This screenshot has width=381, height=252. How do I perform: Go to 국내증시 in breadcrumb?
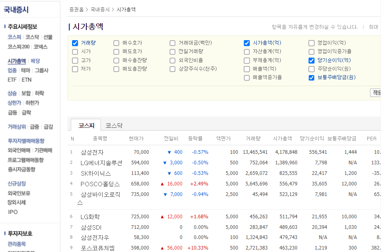(100, 9)
